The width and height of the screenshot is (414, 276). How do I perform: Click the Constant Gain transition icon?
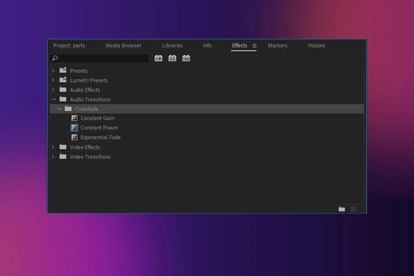74,118
